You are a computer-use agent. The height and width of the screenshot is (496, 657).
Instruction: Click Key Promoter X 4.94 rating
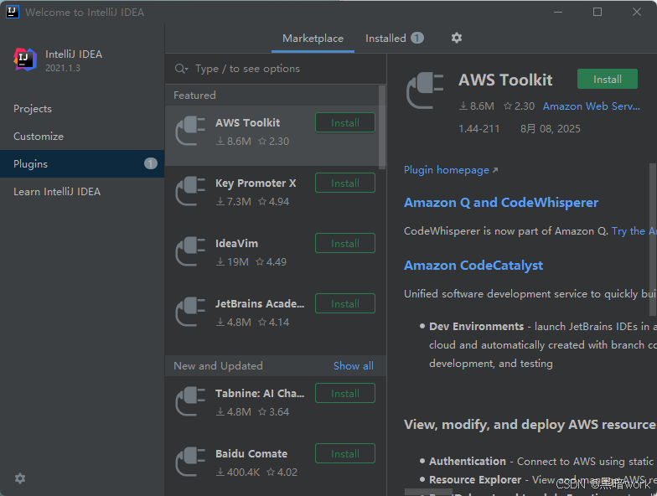[x=273, y=202]
